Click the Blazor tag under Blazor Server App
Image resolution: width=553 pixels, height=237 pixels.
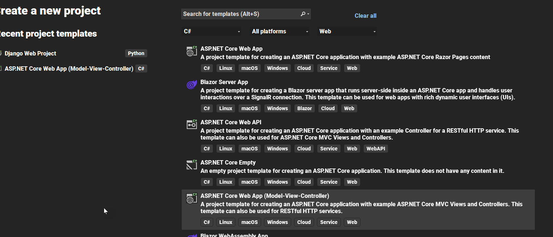coord(305,108)
